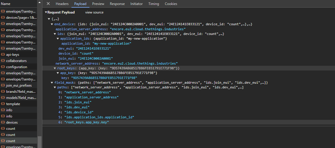335x148 pixels.
Task: Click the network_server_address property line
Action: click(117, 63)
